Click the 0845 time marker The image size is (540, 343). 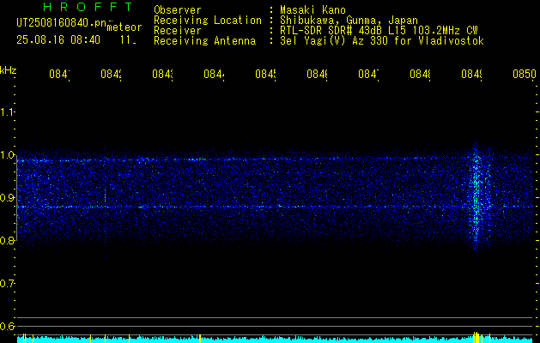pyautogui.click(x=265, y=74)
